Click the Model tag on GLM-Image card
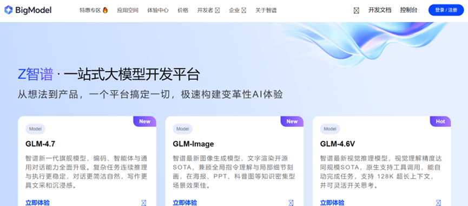The width and height of the screenshot is (468, 206). tap(183, 129)
